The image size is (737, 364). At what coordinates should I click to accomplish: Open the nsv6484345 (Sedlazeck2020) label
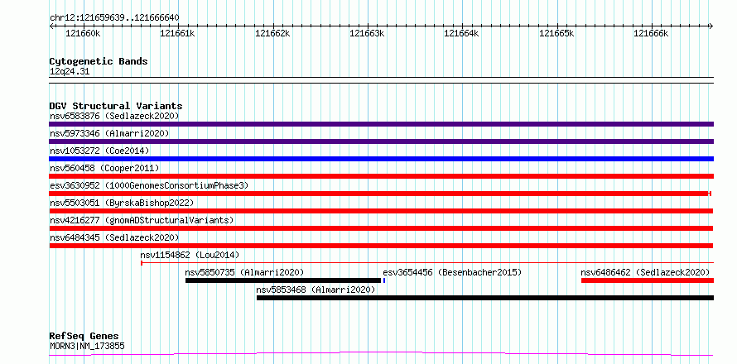[114, 237]
